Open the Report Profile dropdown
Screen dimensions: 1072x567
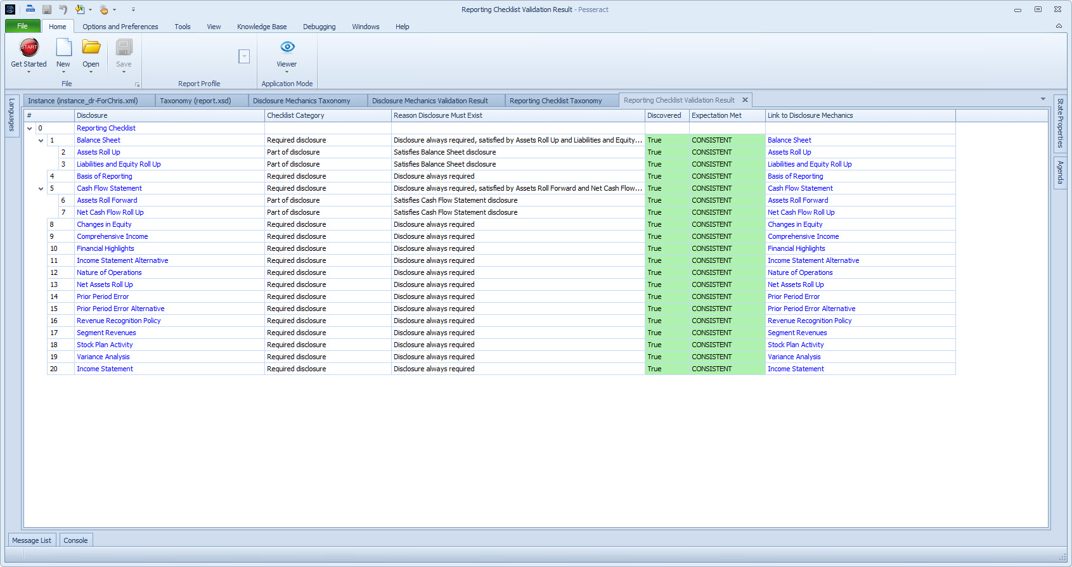(244, 56)
